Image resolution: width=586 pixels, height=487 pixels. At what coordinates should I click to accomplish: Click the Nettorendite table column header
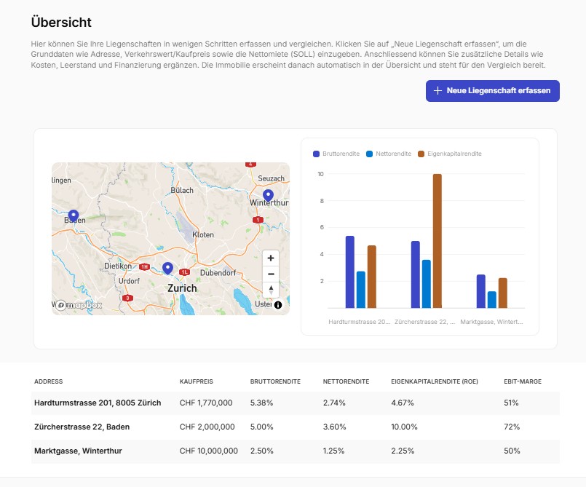click(x=346, y=381)
